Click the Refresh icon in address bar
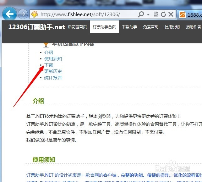 click(x=163, y=14)
